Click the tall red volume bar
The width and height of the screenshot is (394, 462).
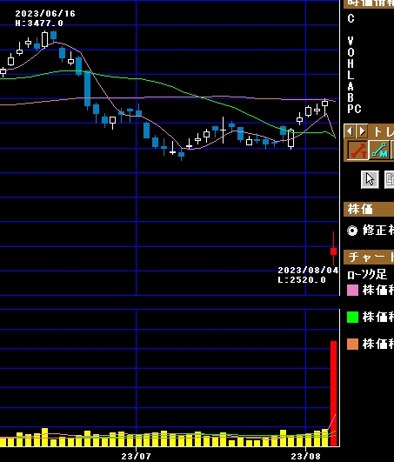(333, 393)
